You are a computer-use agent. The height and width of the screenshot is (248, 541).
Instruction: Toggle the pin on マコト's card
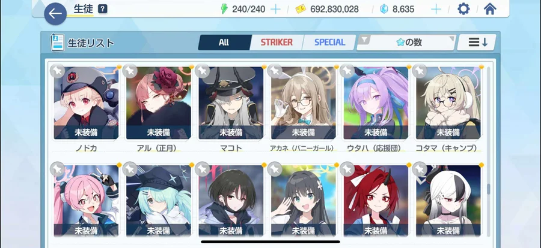(x=202, y=71)
